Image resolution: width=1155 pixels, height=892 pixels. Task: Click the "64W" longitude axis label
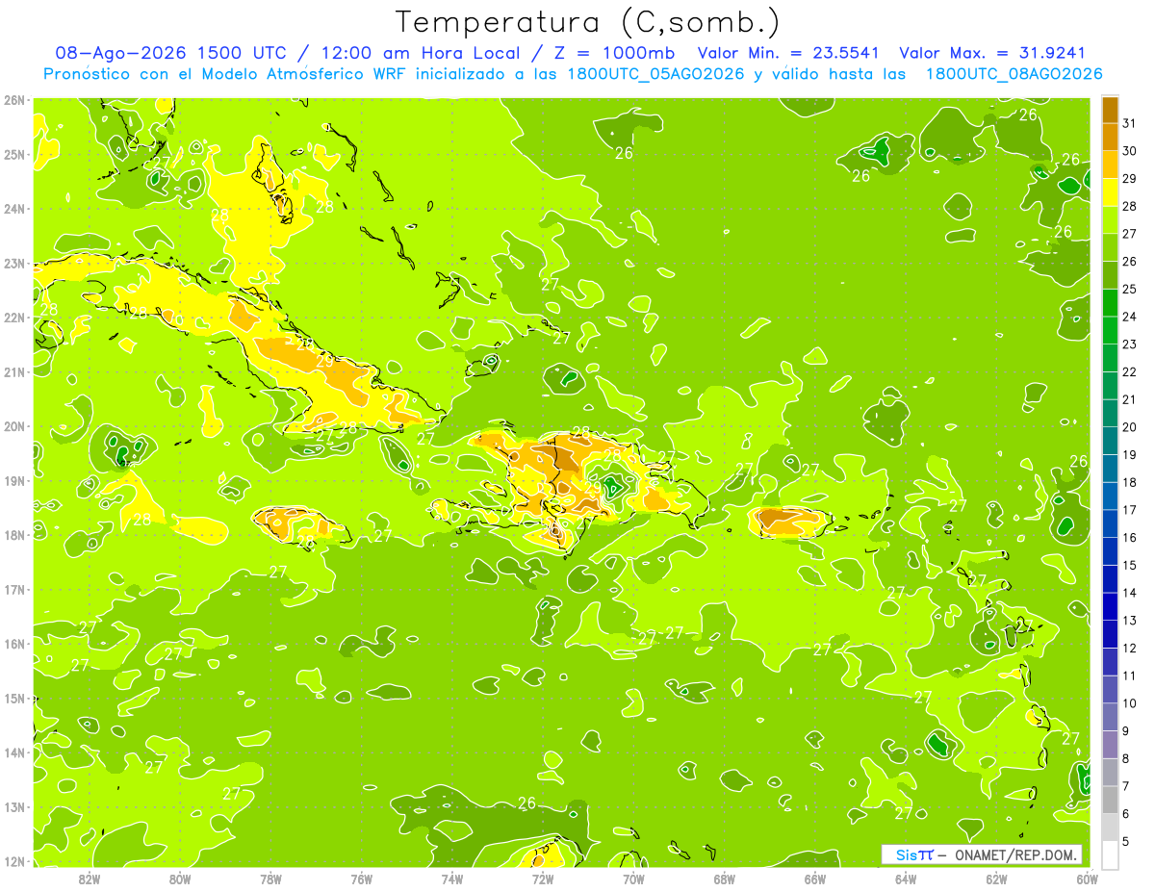coord(905,879)
